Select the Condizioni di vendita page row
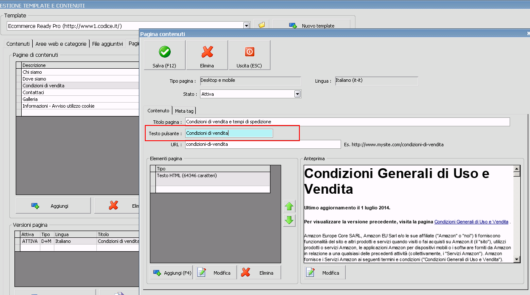Image resolution: width=530 pixels, height=295 pixels. point(80,86)
